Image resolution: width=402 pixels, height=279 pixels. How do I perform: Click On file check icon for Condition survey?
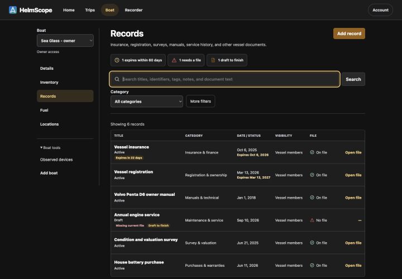tap(312, 243)
